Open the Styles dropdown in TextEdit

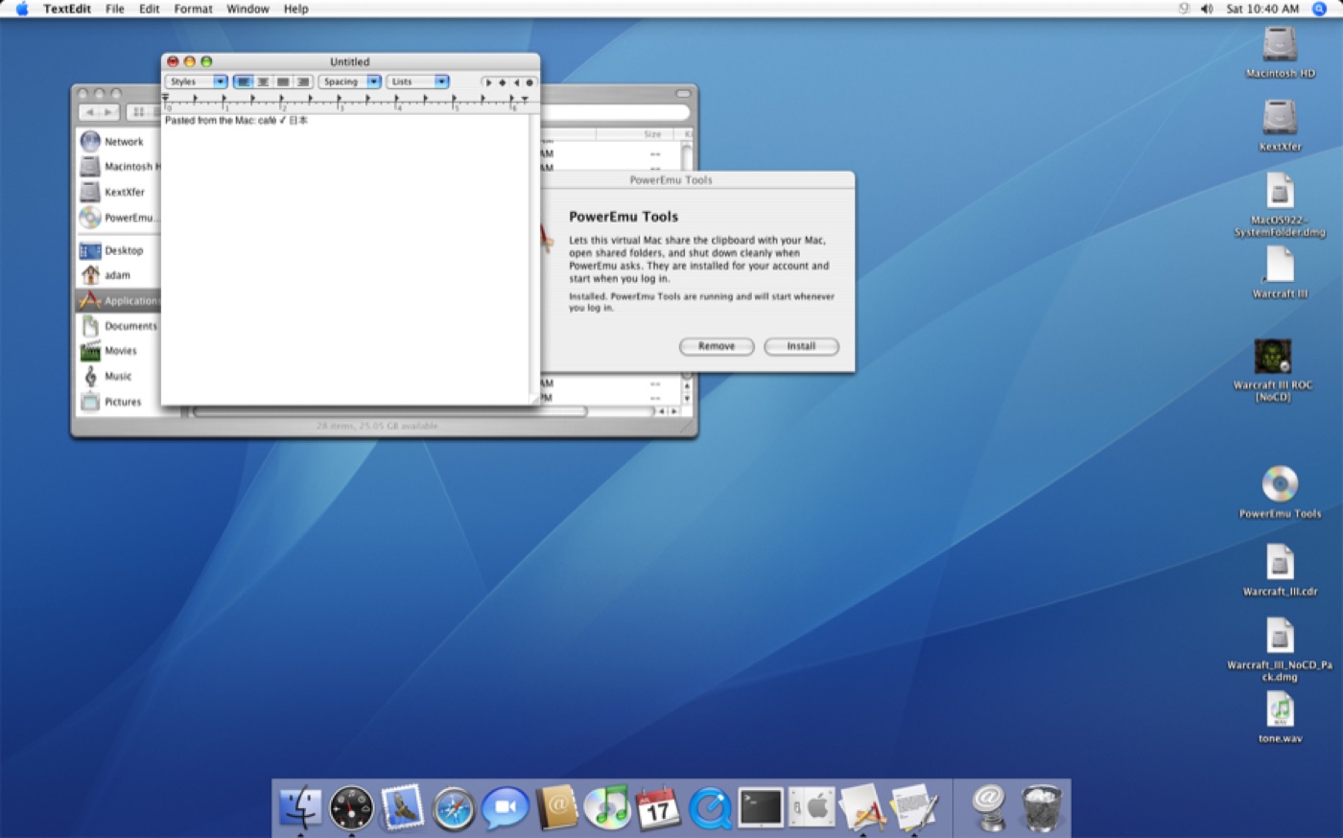point(197,81)
